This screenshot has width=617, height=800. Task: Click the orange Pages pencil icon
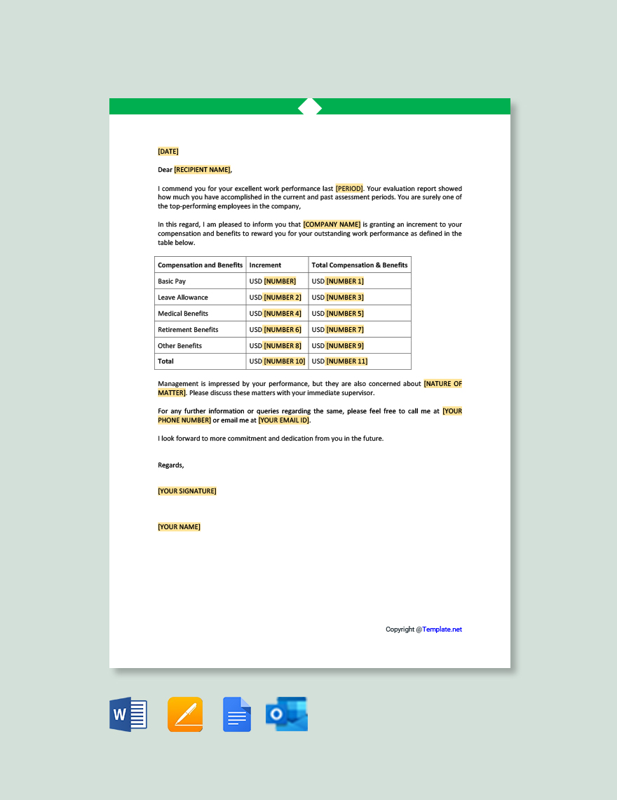pyautogui.click(x=184, y=714)
